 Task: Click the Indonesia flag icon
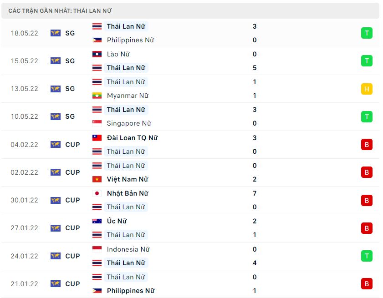[97, 249]
